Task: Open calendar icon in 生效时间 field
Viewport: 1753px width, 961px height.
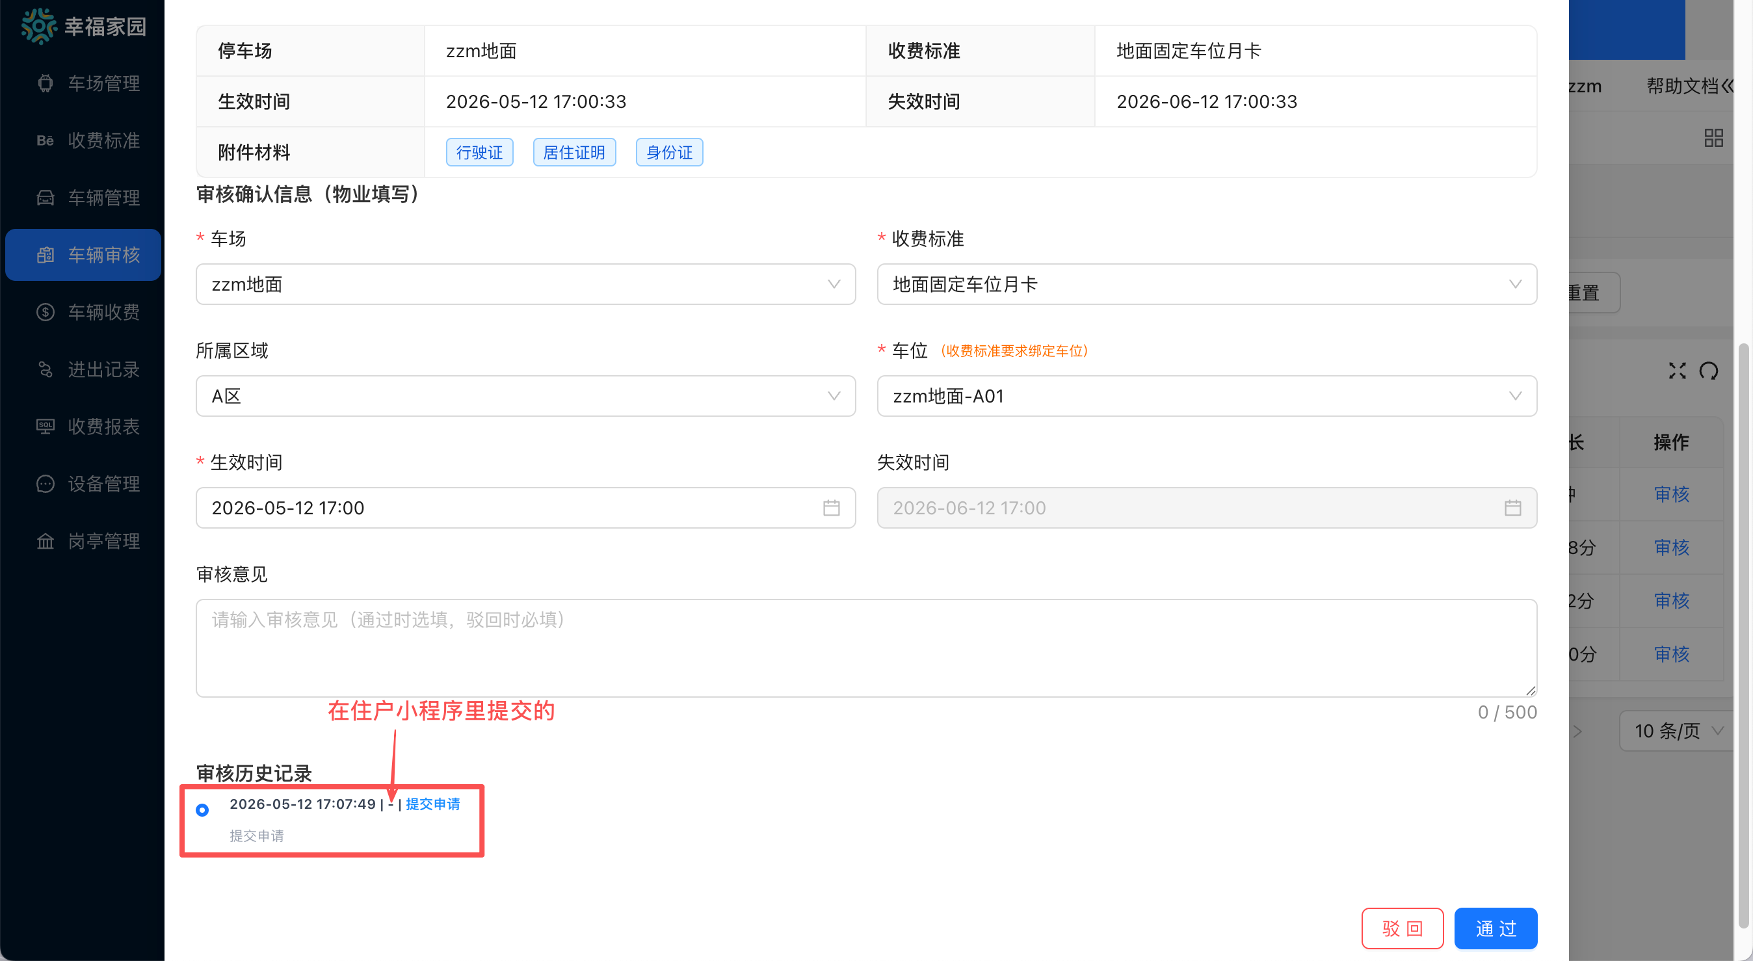Action: (x=832, y=508)
